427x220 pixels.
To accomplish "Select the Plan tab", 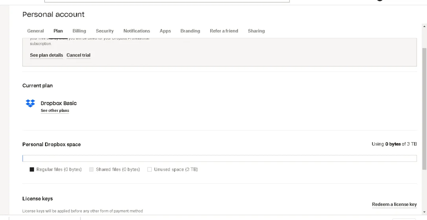I will [x=58, y=31].
